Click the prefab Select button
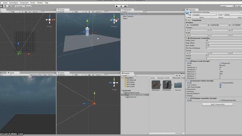This screenshot has height=136, width=242. click(x=202, y=17)
